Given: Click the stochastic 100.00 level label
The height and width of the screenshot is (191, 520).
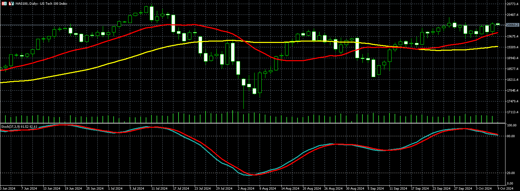Looking at the screenshot, I should [x=511, y=125].
